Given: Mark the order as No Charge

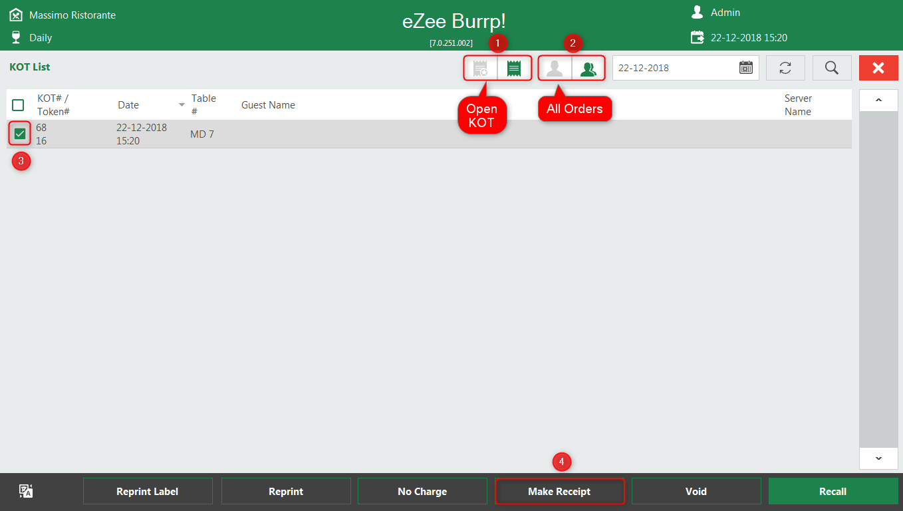Looking at the screenshot, I should [422, 491].
